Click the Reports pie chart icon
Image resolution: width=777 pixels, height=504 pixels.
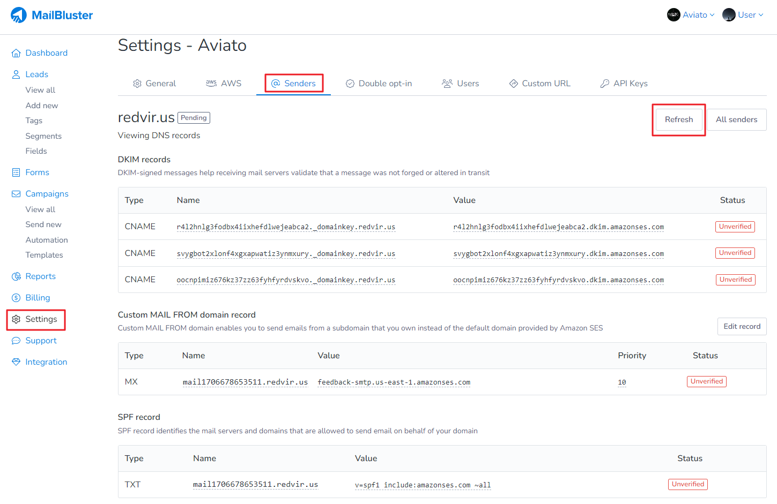pos(16,276)
